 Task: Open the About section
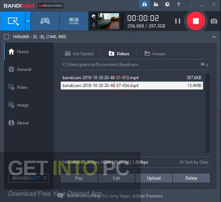point(29,123)
